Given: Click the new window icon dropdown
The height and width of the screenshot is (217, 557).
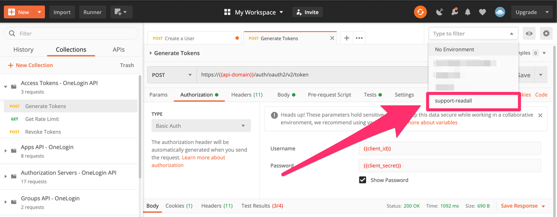Looking at the screenshot, I should 121,12.
